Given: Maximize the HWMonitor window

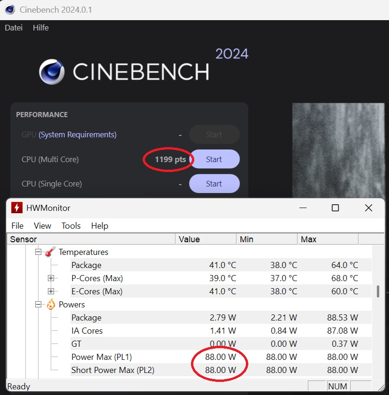Looking at the screenshot, I should tap(335, 208).
